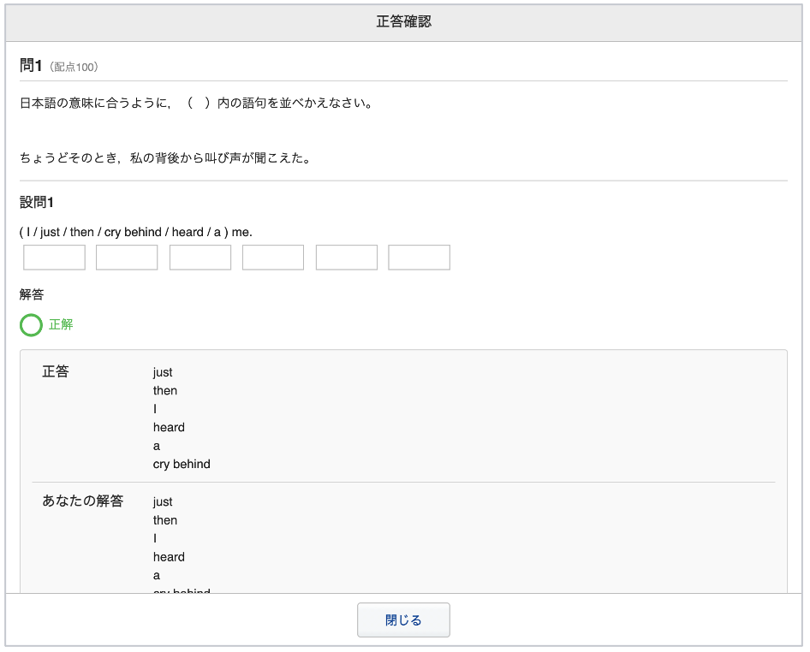Click the 解答 section label

pos(32,294)
